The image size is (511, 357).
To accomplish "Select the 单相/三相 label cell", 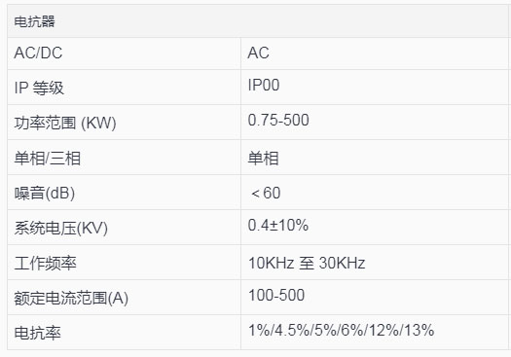I will click(124, 158).
